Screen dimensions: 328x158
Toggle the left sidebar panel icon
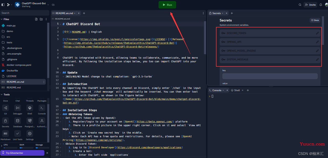pos(3,5)
